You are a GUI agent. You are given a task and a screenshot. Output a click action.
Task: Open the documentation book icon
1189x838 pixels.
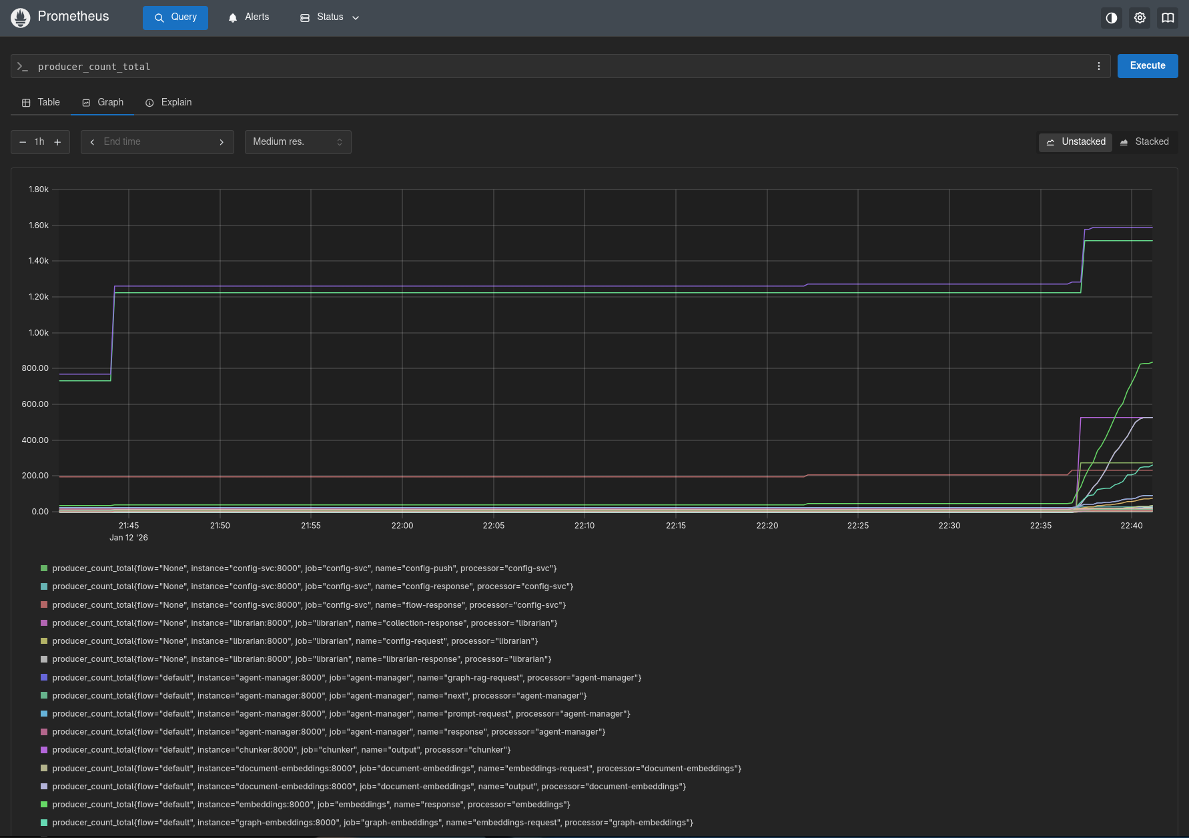1167,18
